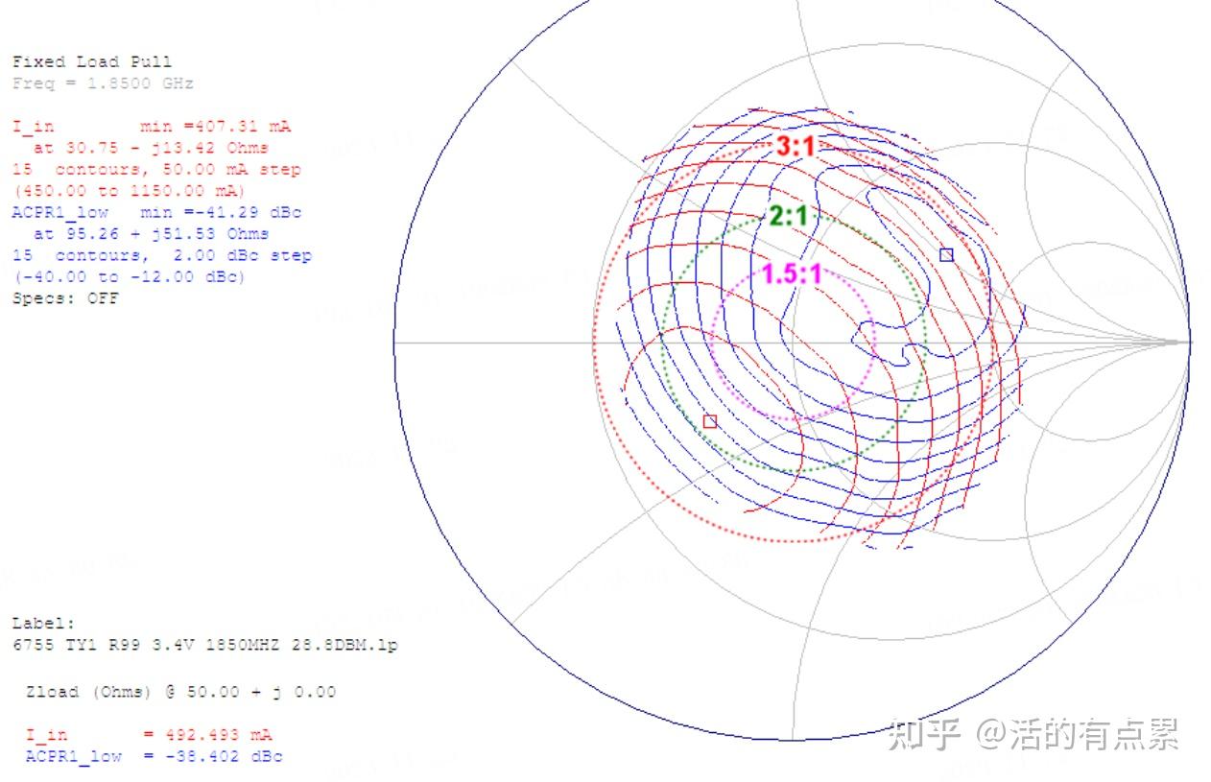This screenshot has width=1211, height=782.
Task: Select the red 3:1 VSWR circle label
Action: [x=795, y=147]
